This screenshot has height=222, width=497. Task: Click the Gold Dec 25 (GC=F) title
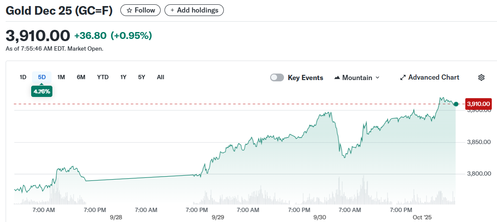pyautogui.click(x=59, y=10)
